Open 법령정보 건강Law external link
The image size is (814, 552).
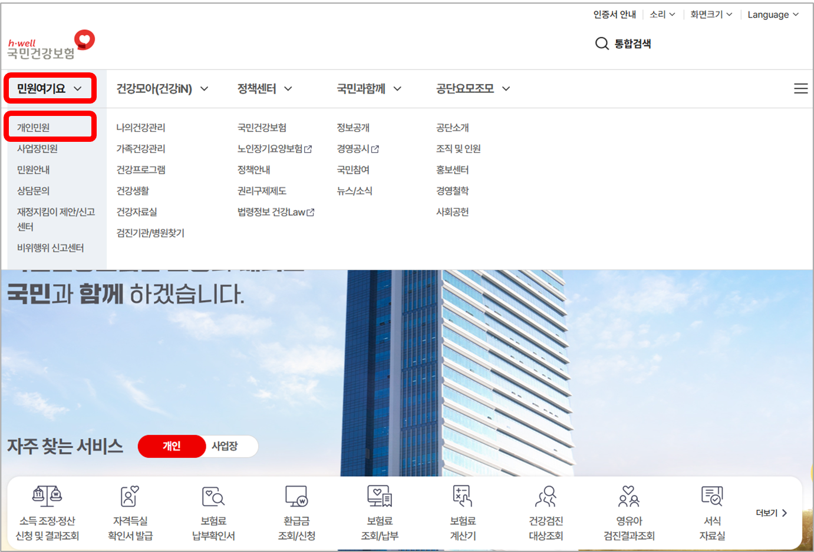[276, 212]
